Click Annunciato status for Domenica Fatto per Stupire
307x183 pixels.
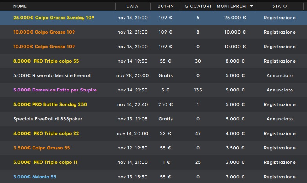280,90
